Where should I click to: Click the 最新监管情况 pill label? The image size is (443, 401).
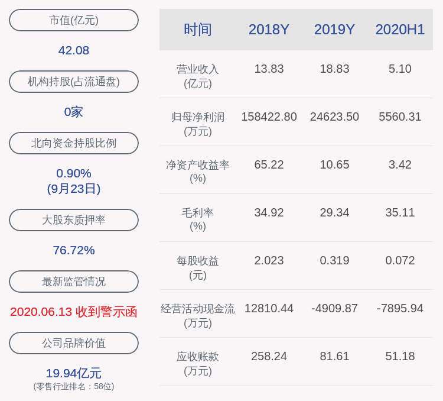(74, 282)
